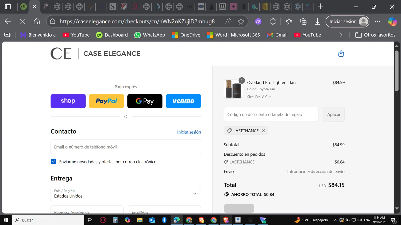The image size is (401, 225).
Task: Open the Gmail bookmark
Action: pos(277,35)
